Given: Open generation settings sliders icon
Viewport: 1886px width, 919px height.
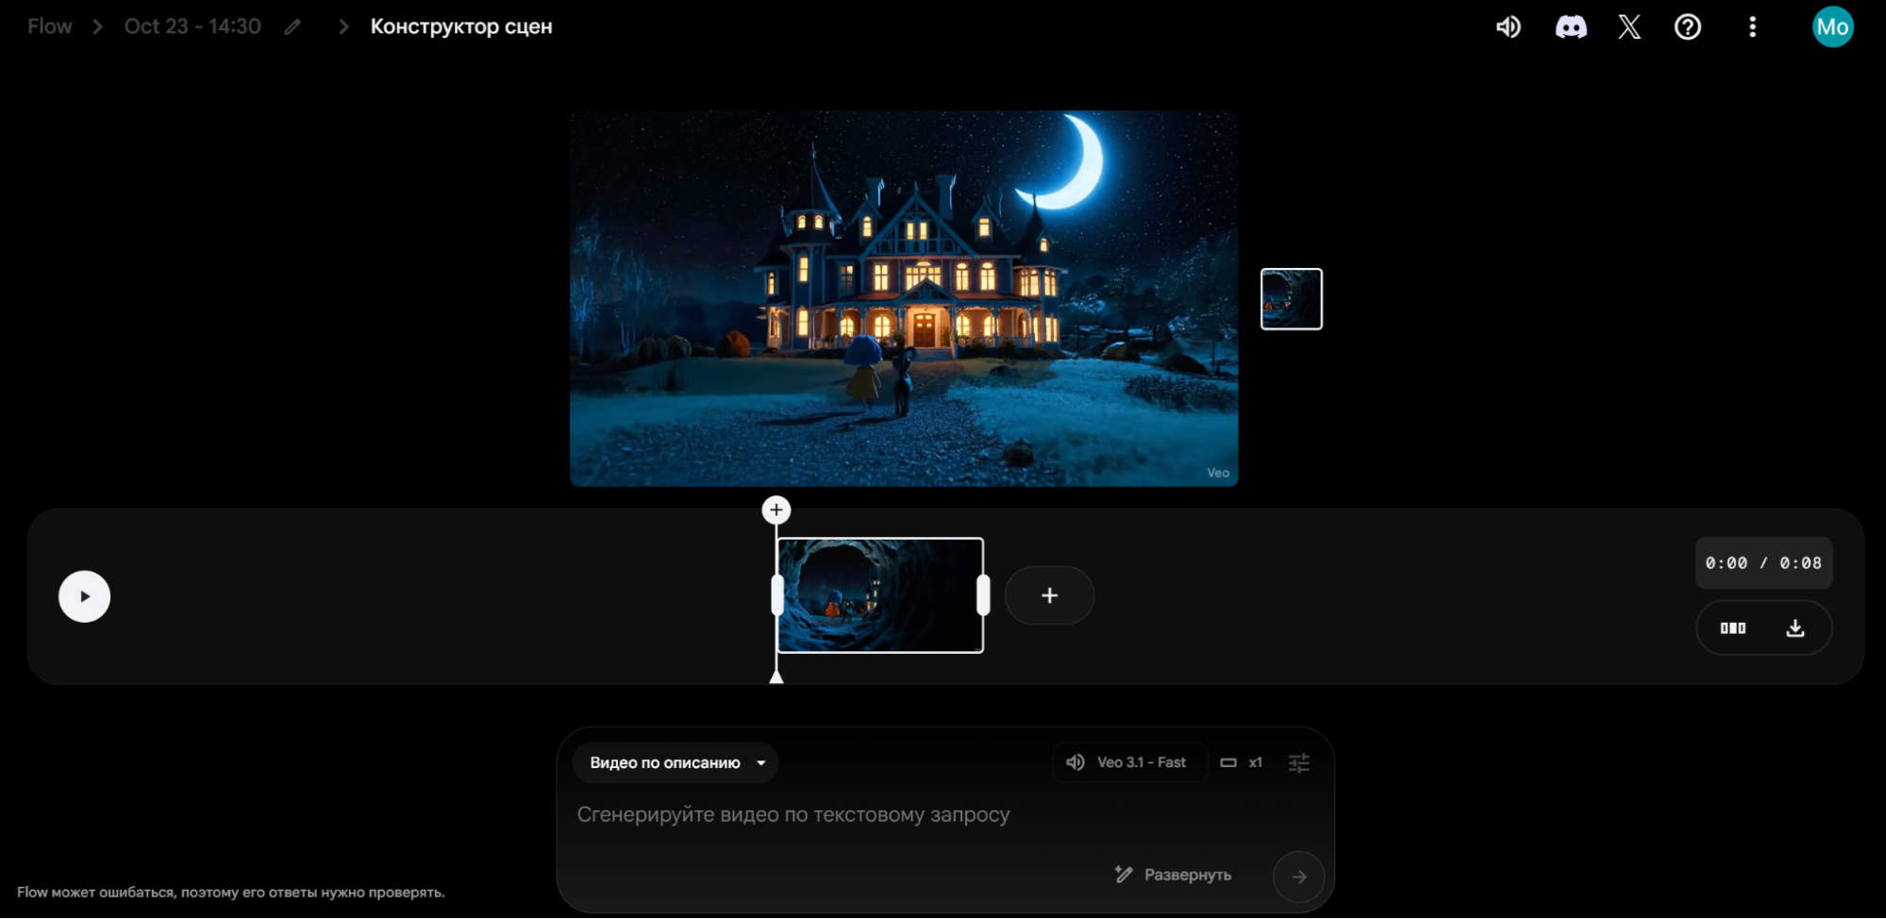Looking at the screenshot, I should coord(1298,762).
